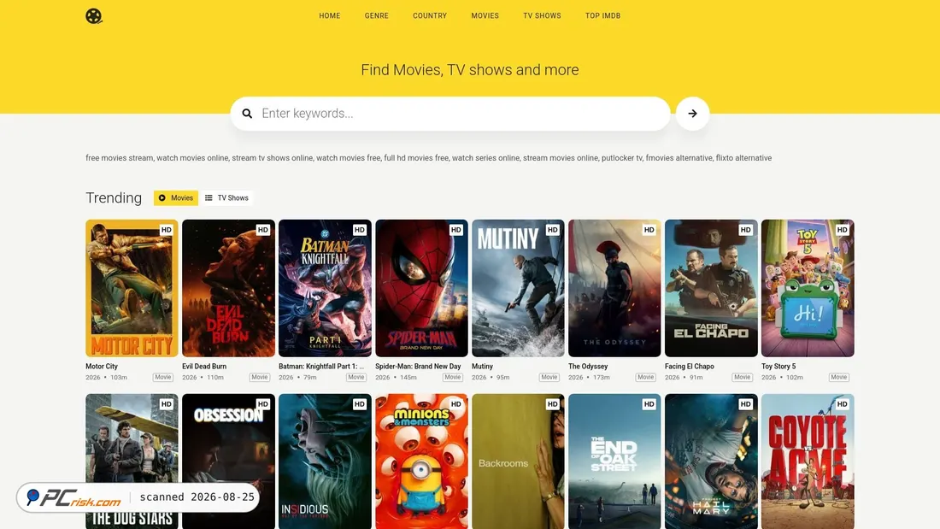The width and height of the screenshot is (940, 529).
Task: Open the Backrooms poster
Action: 518,461
